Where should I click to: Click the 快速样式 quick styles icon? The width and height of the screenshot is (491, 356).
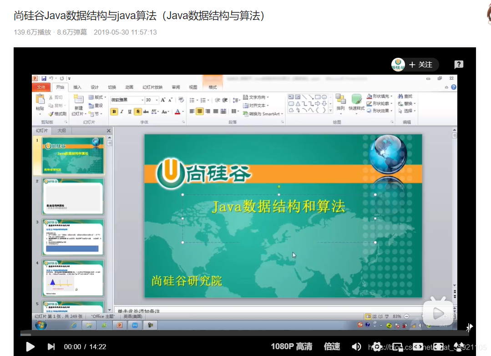pos(356,99)
